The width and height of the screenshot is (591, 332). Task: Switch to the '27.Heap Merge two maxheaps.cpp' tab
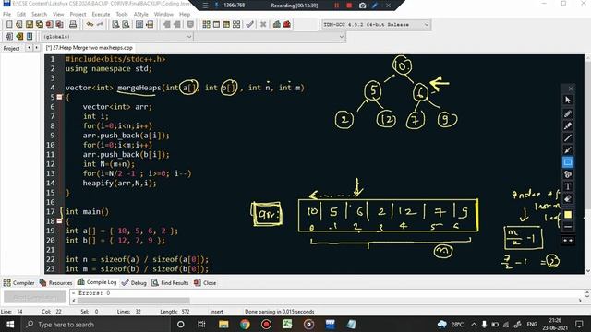point(90,48)
